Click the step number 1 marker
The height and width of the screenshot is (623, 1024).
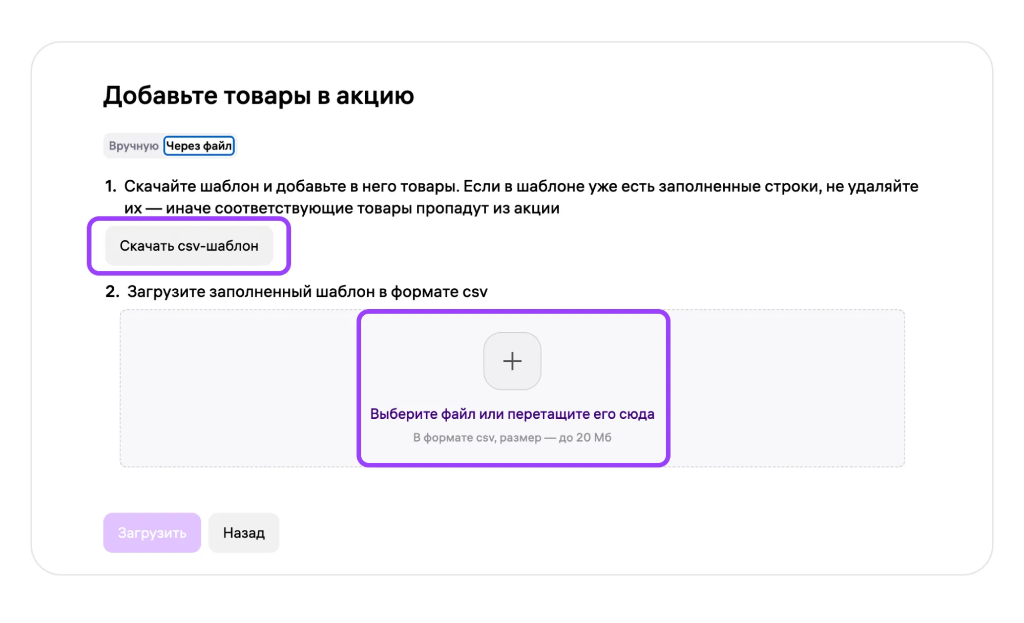tap(111, 186)
